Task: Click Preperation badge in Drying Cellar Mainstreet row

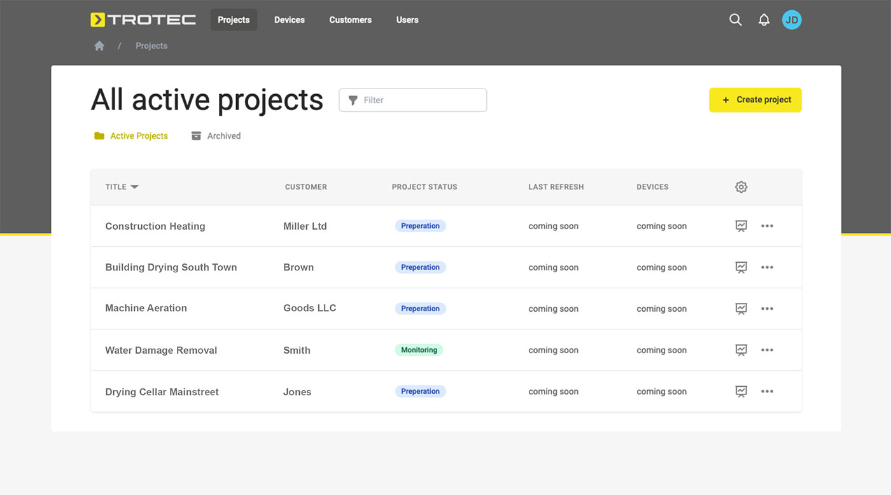Action: click(420, 391)
